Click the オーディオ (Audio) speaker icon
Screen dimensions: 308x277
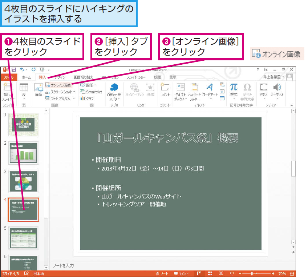tap(277, 90)
